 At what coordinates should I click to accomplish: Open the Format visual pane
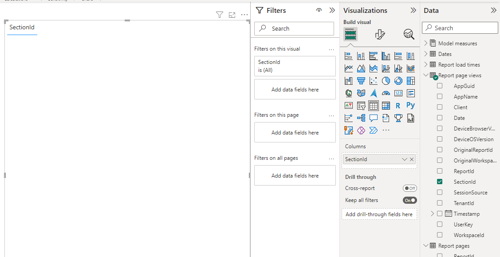tap(379, 34)
